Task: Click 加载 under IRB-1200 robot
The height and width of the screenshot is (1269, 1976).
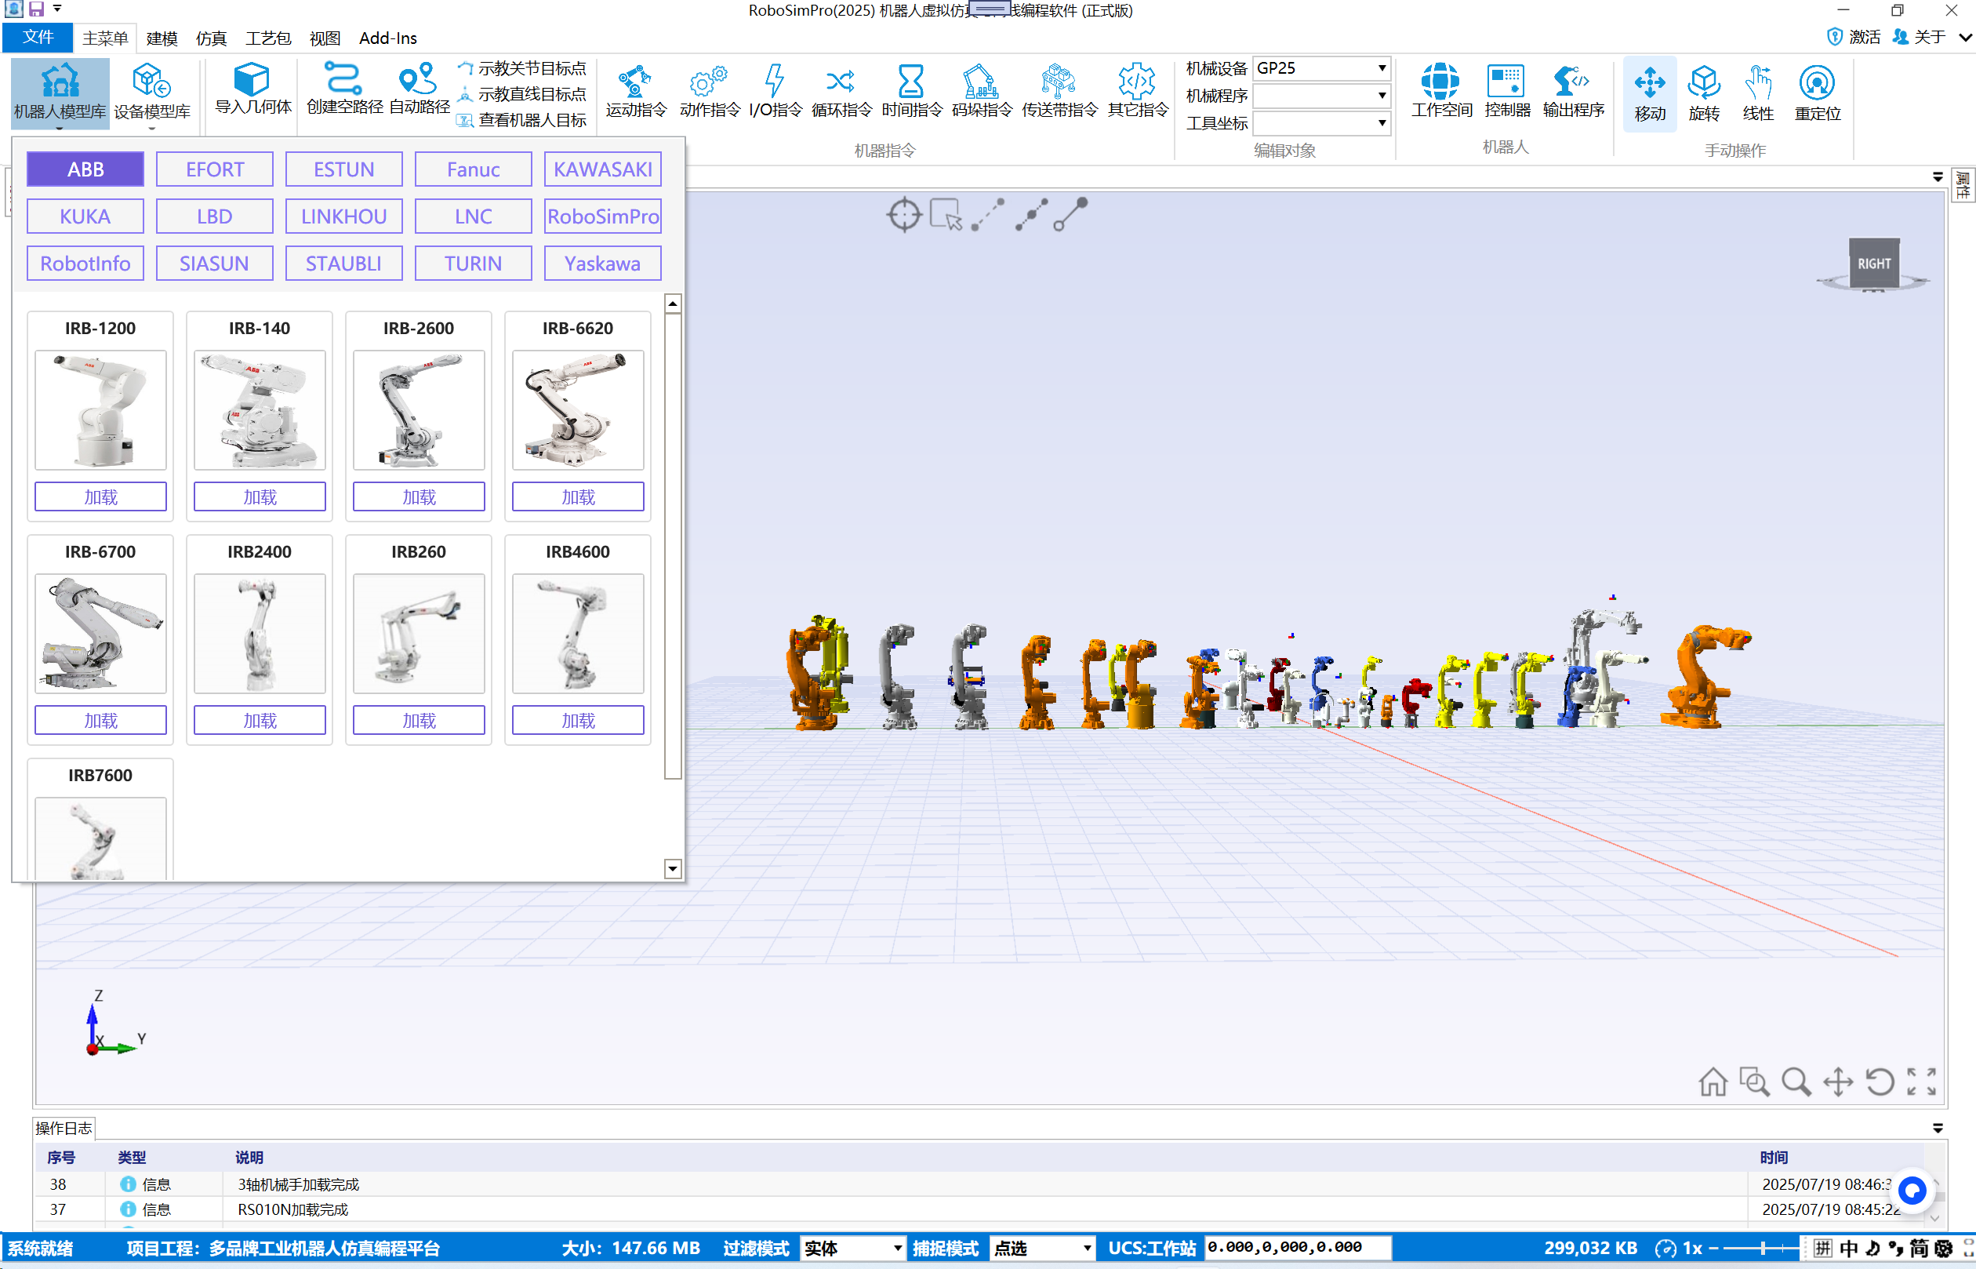Action: pyautogui.click(x=100, y=496)
